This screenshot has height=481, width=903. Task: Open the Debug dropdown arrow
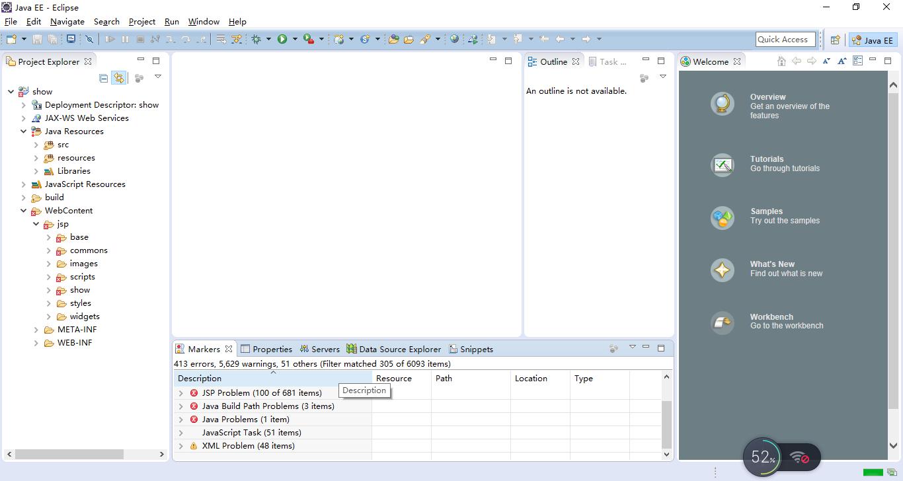click(268, 39)
